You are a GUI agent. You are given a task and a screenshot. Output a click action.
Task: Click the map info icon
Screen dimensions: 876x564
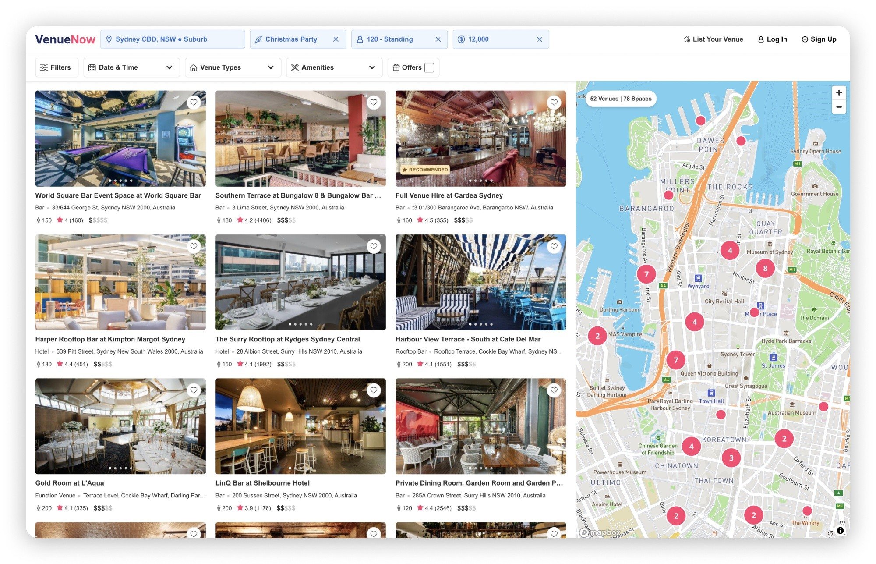(x=840, y=531)
